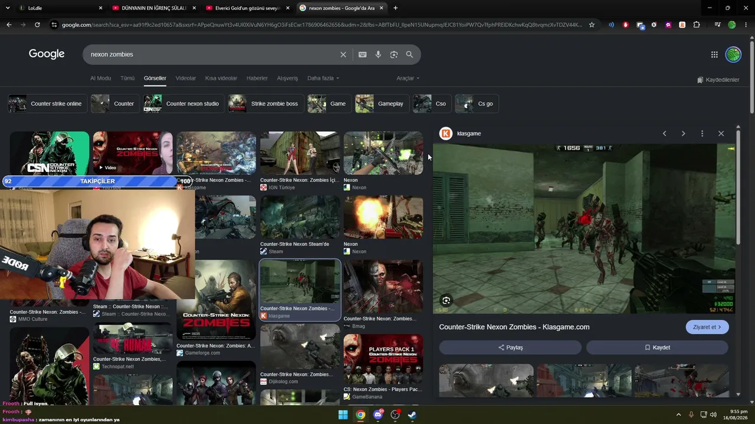Image resolution: width=755 pixels, height=424 pixels.
Task: Click the browser address bar URL
Action: (x=321, y=25)
